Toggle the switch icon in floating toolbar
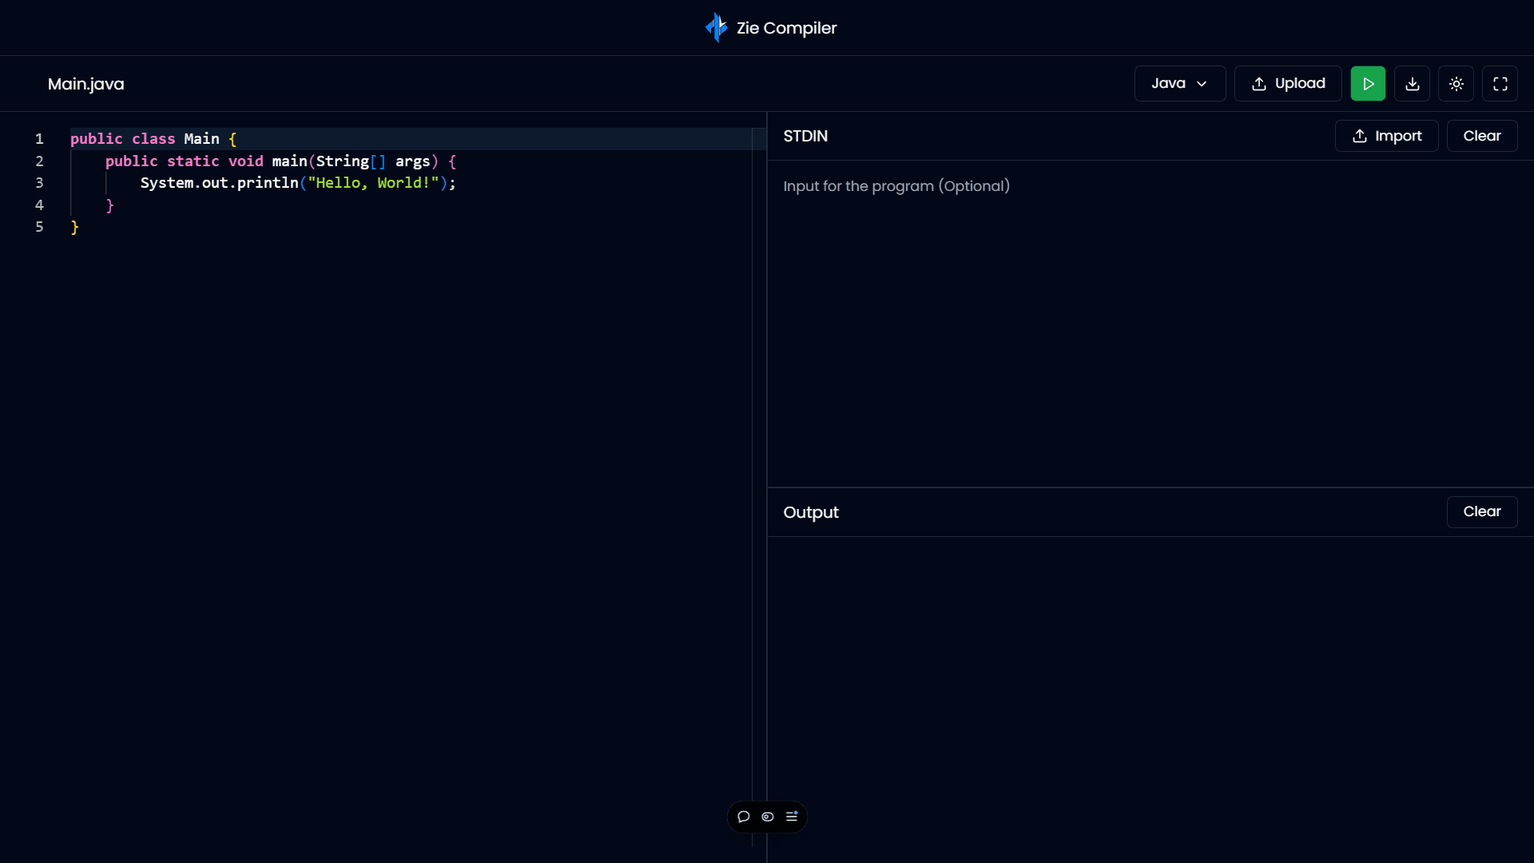 (768, 817)
